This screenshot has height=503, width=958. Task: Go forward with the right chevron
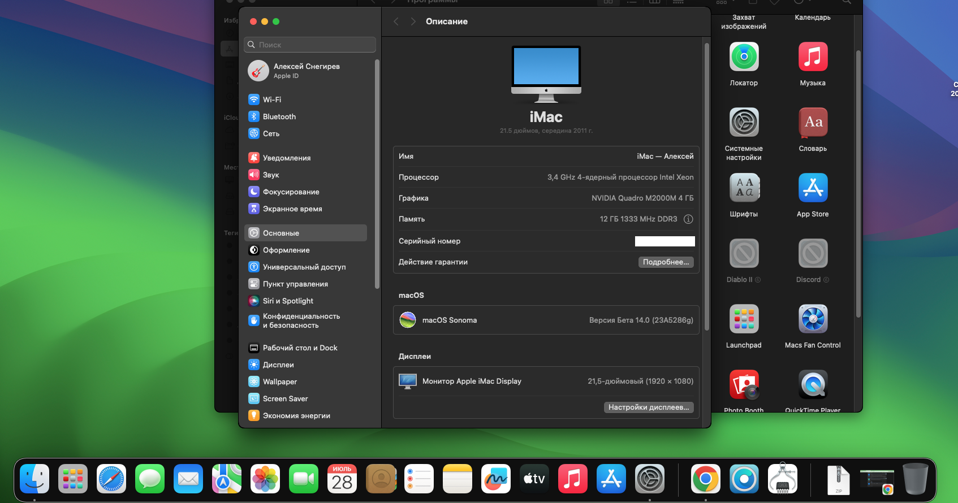(413, 21)
